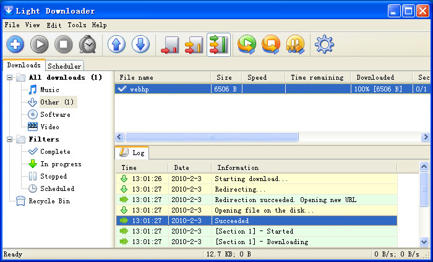Click the Light Downloader title bar app icon

[9, 11]
